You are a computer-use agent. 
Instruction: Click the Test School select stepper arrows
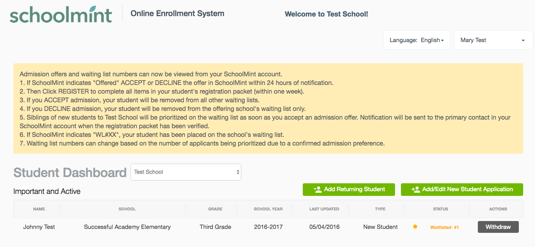pos(238,172)
